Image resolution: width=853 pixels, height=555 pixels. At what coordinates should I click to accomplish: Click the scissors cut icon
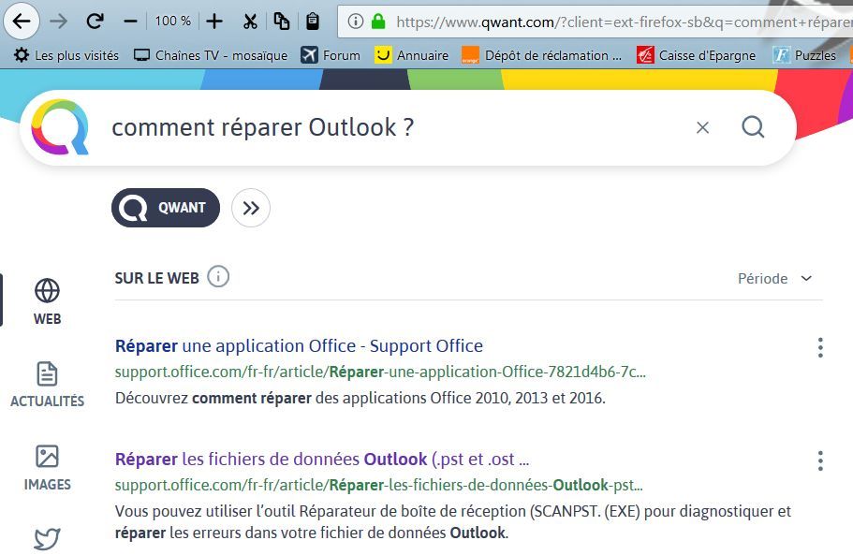tap(250, 22)
